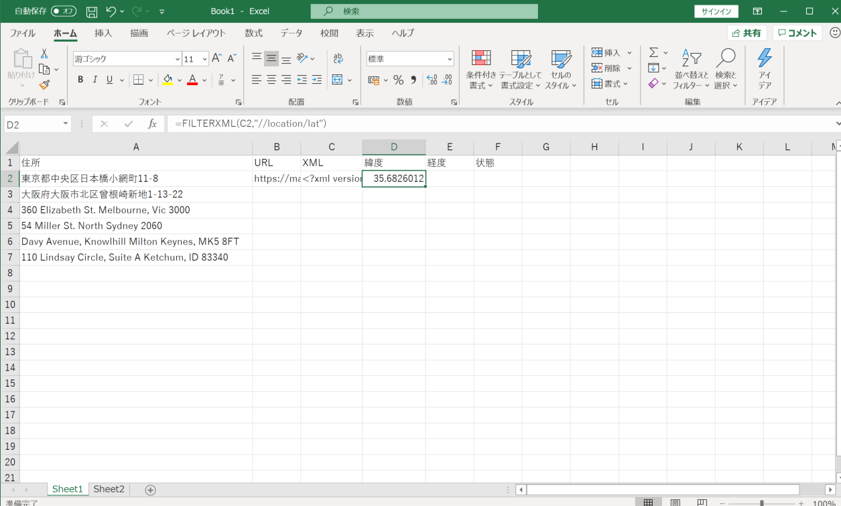
Task: Click the Ideas (アイデア) lightning icon
Action: [x=765, y=70]
